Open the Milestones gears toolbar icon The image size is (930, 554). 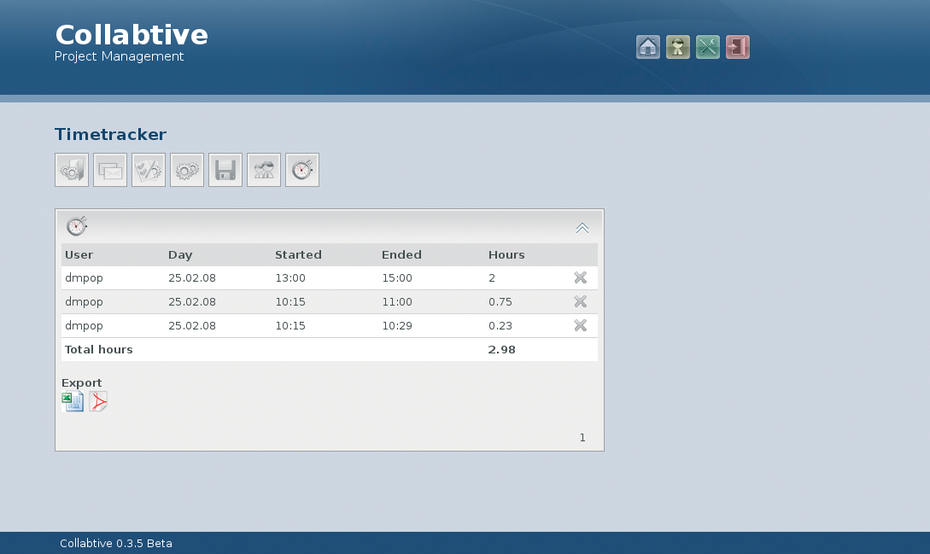pos(187,170)
